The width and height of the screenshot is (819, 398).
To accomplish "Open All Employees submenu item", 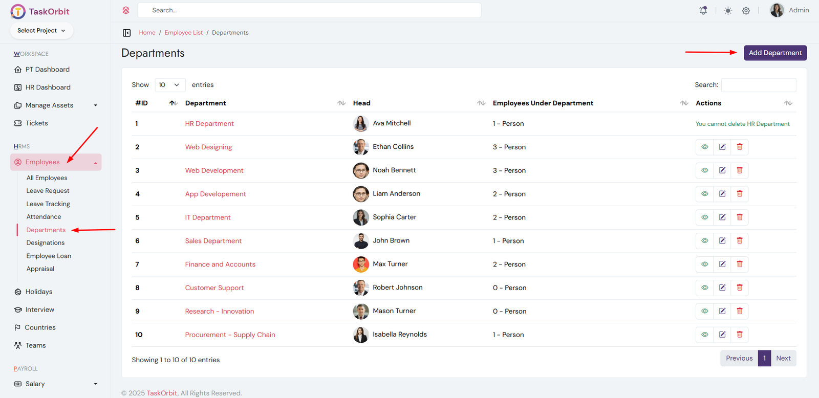I will pos(47,178).
